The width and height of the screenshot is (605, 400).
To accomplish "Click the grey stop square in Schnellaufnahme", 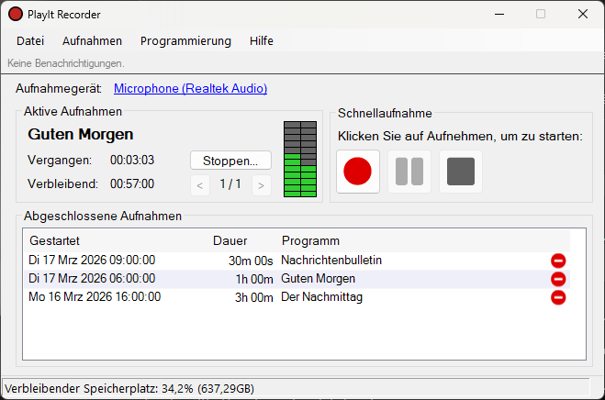I will click(461, 172).
